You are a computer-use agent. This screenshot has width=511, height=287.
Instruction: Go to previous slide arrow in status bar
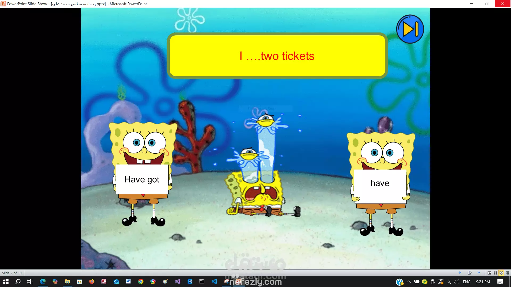pyautogui.click(x=460, y=273)
